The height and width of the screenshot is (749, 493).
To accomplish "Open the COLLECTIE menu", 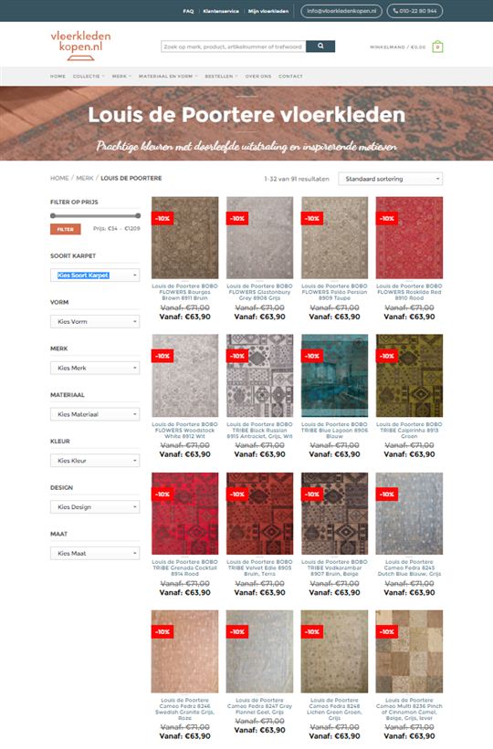I will (x=89, y=76).
